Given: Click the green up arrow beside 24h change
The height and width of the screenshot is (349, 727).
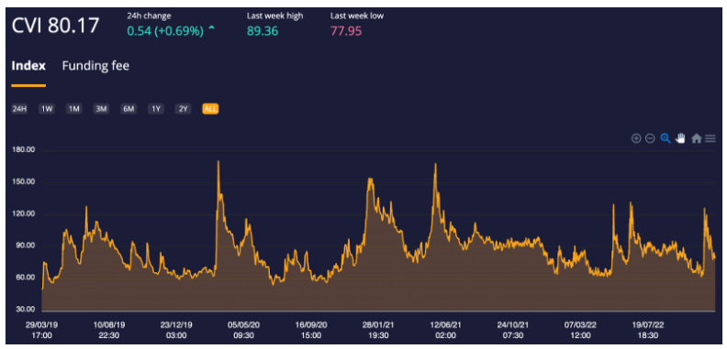Looking at the screenshot, I should pyautogui.click(x=212, y=28).
